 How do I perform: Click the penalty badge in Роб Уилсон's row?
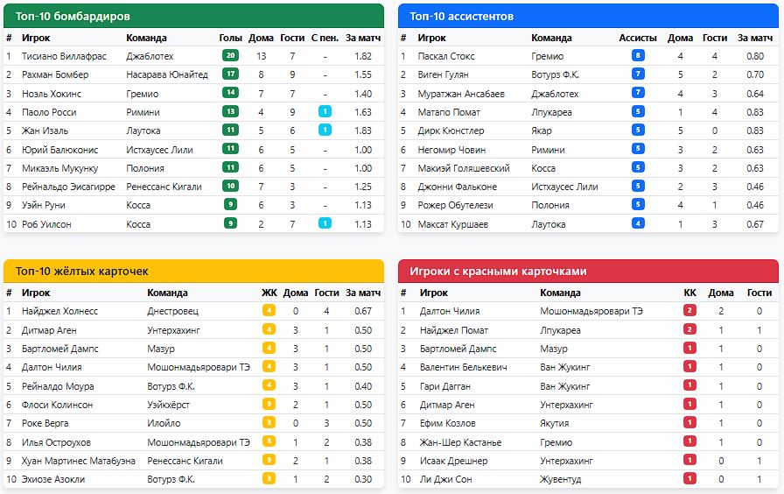(325, 223)
